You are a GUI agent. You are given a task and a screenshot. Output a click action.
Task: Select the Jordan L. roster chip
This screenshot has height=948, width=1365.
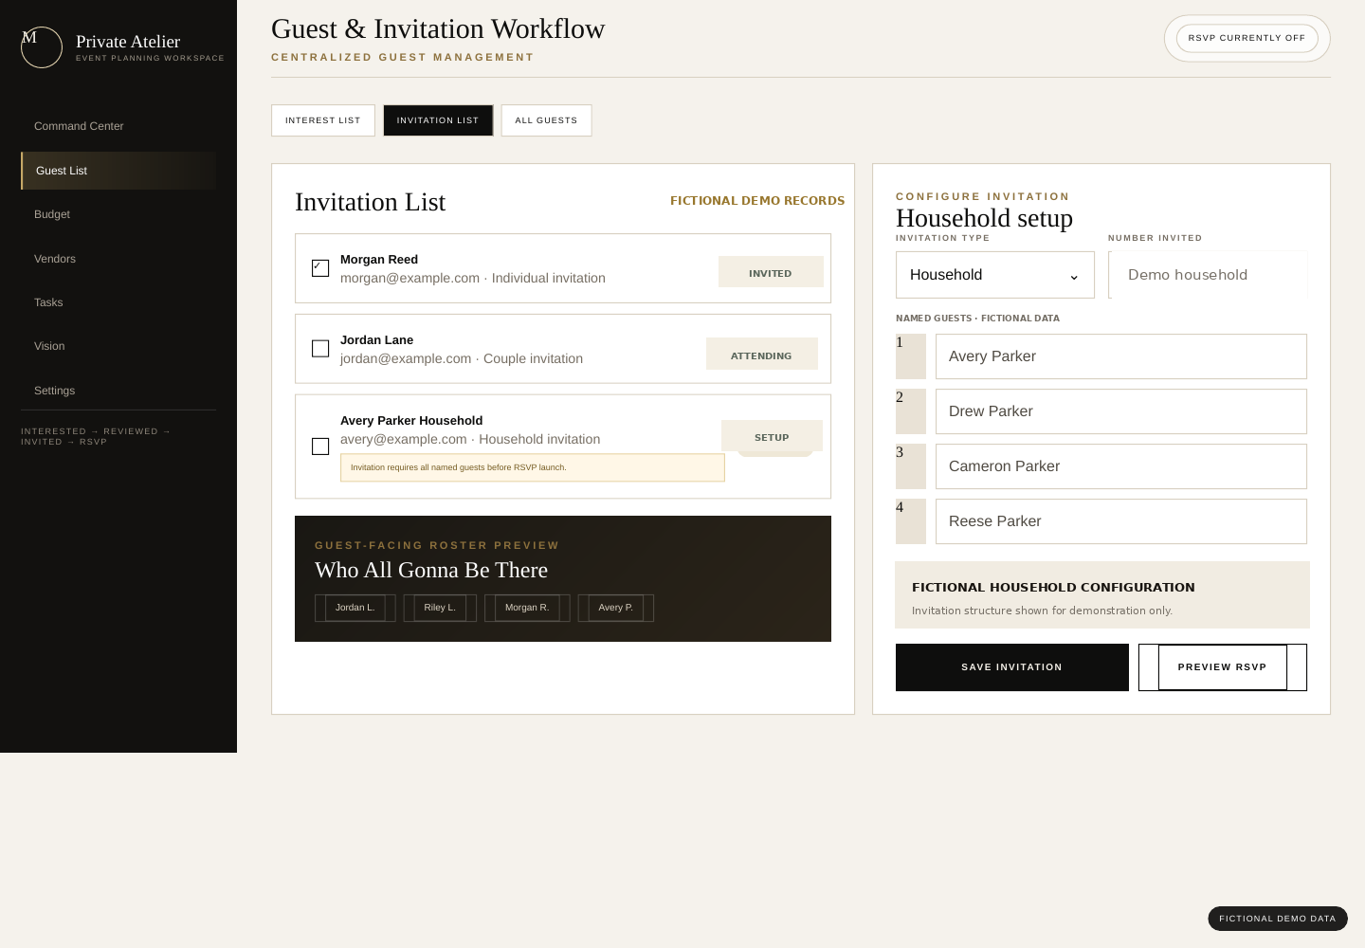click(x=355, y=608)
